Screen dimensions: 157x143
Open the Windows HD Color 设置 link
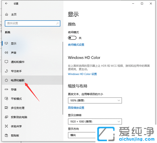(83, 74)
